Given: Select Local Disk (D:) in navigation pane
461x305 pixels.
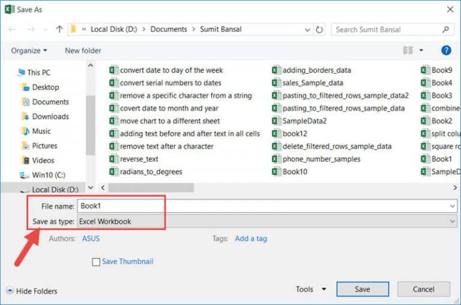Looking at the screenshot, I should 49,189.
